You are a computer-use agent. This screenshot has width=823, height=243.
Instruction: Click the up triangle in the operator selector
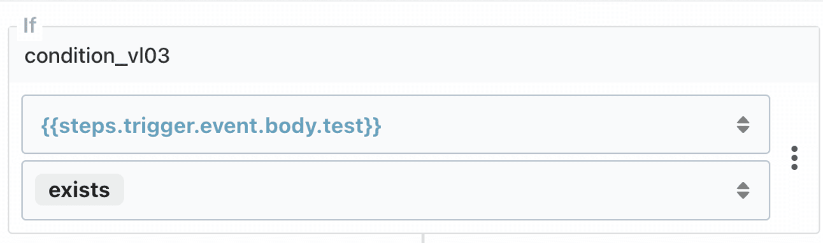(x=743, y=185)
